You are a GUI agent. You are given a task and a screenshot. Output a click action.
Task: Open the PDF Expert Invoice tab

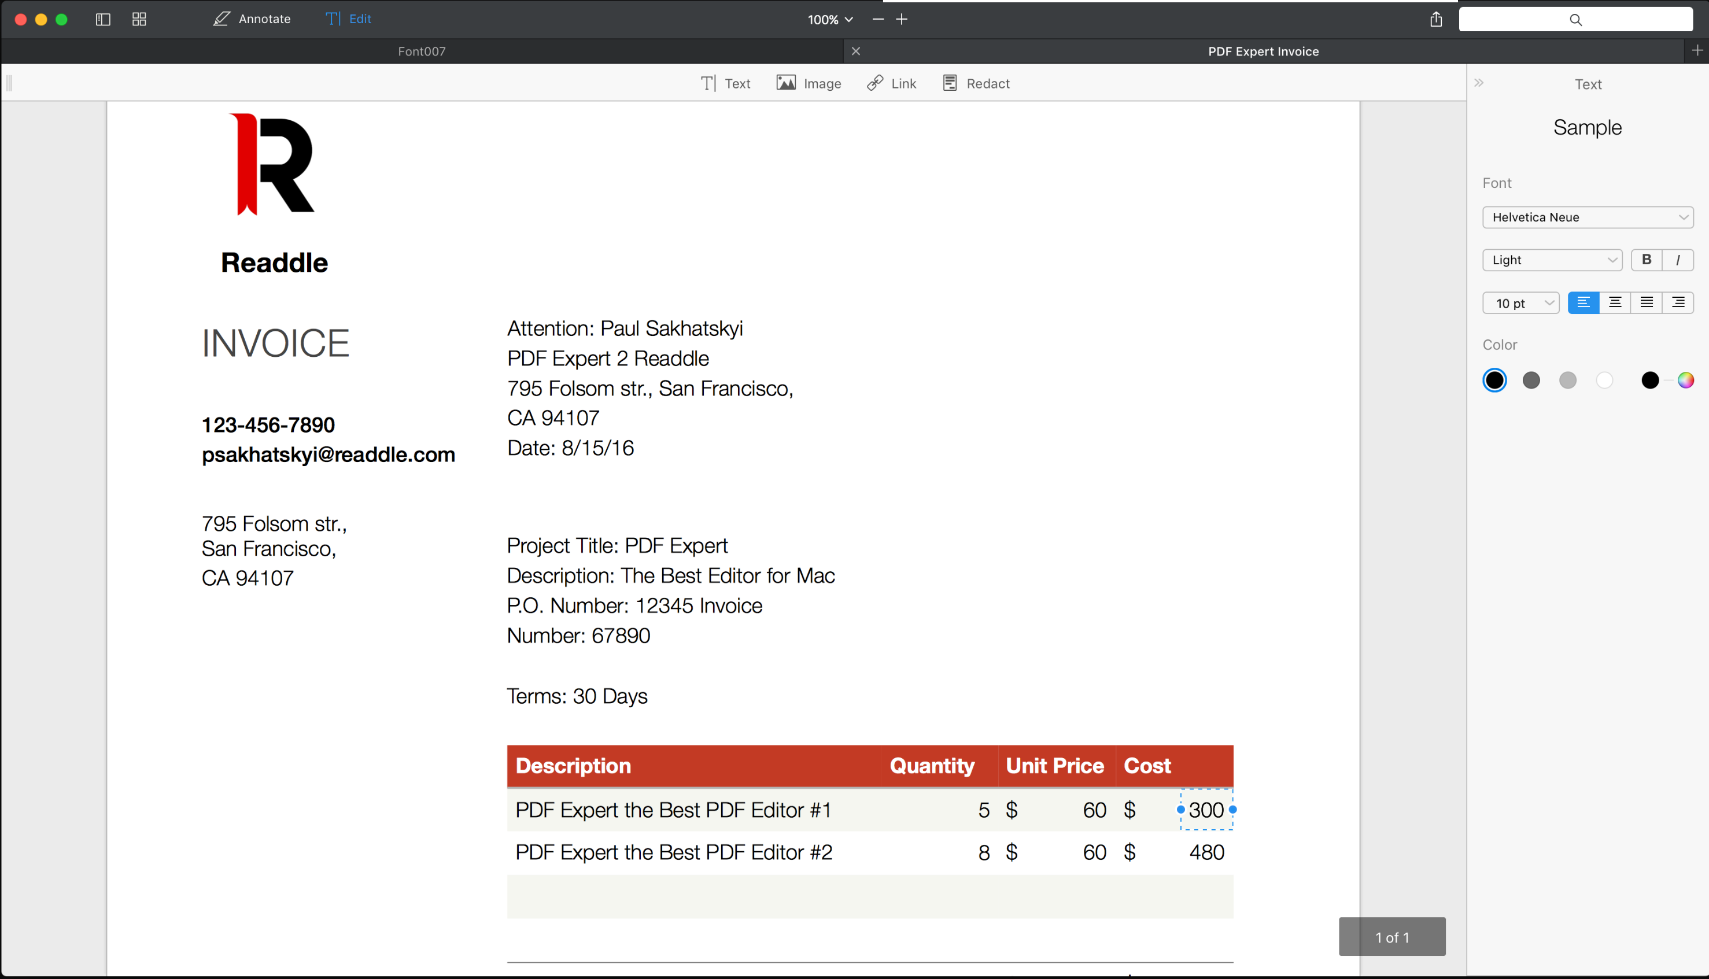point(1264,51)
